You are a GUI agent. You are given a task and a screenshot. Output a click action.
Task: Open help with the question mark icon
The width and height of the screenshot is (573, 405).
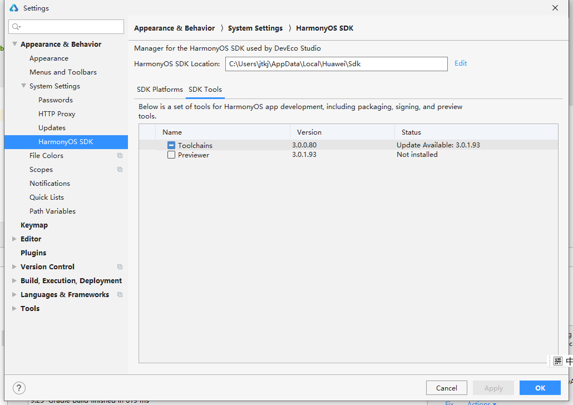point(19,388)
